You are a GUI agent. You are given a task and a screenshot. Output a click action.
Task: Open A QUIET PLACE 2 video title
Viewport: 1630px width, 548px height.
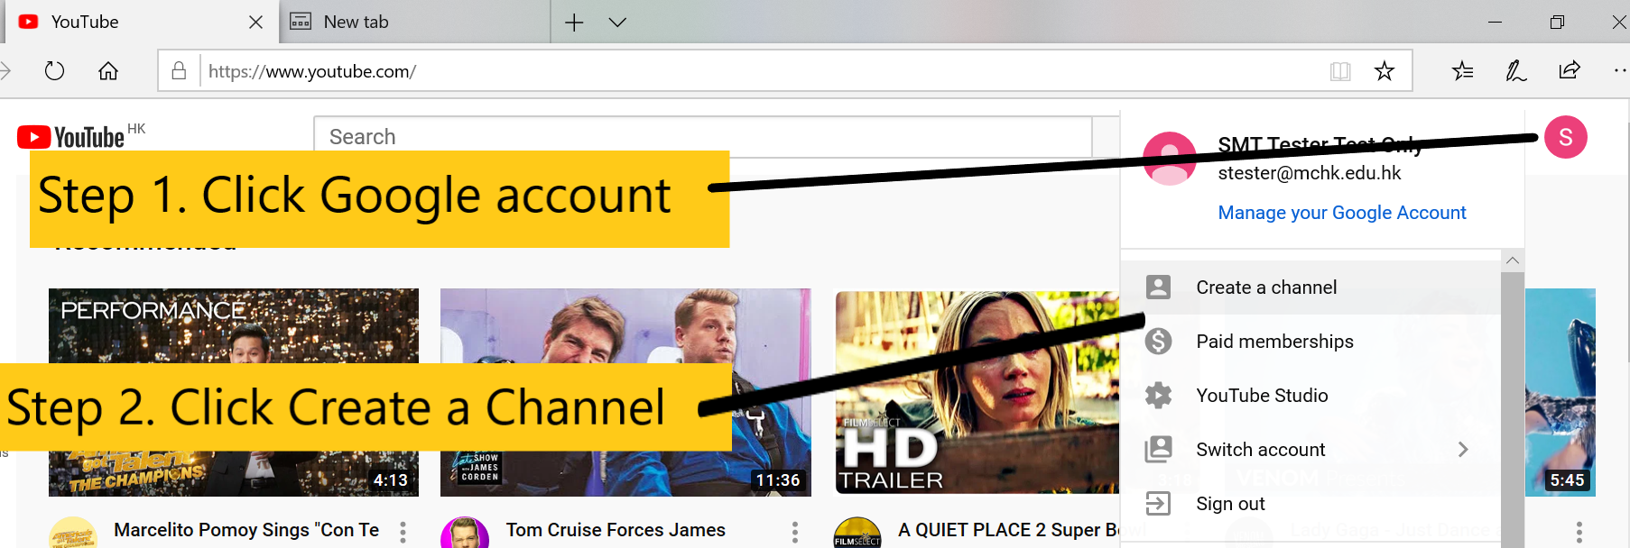click(x=1008, y=530)
